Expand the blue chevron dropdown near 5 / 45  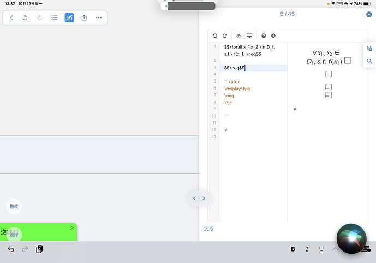(369, 15)
